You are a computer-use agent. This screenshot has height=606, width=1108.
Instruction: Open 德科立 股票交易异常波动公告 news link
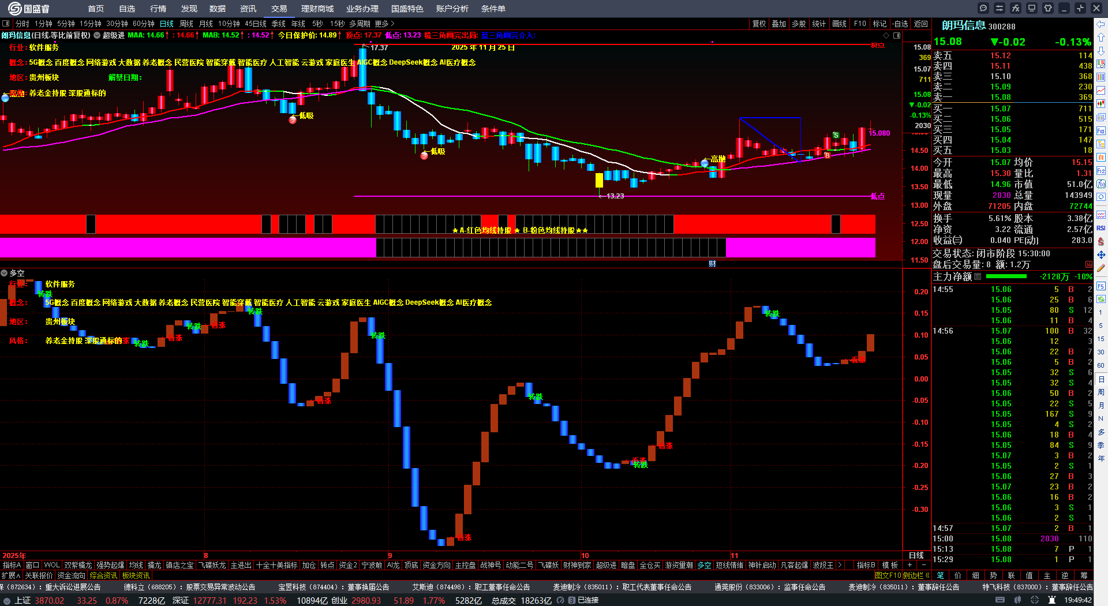click(x=189, y=587)
